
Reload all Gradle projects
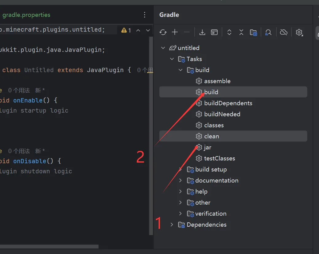(x=163, y=32)
